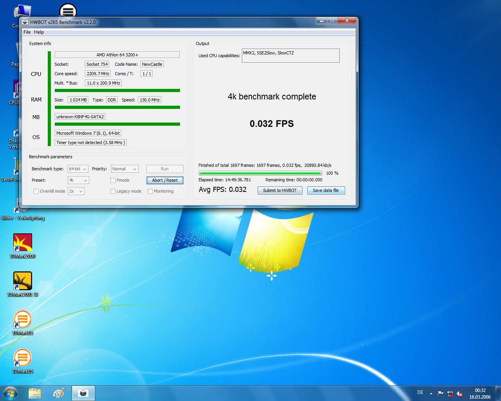The height and width of the screenshot is (401, 501).
Task: Click the Socket 754 value
Action: point(97,64)
